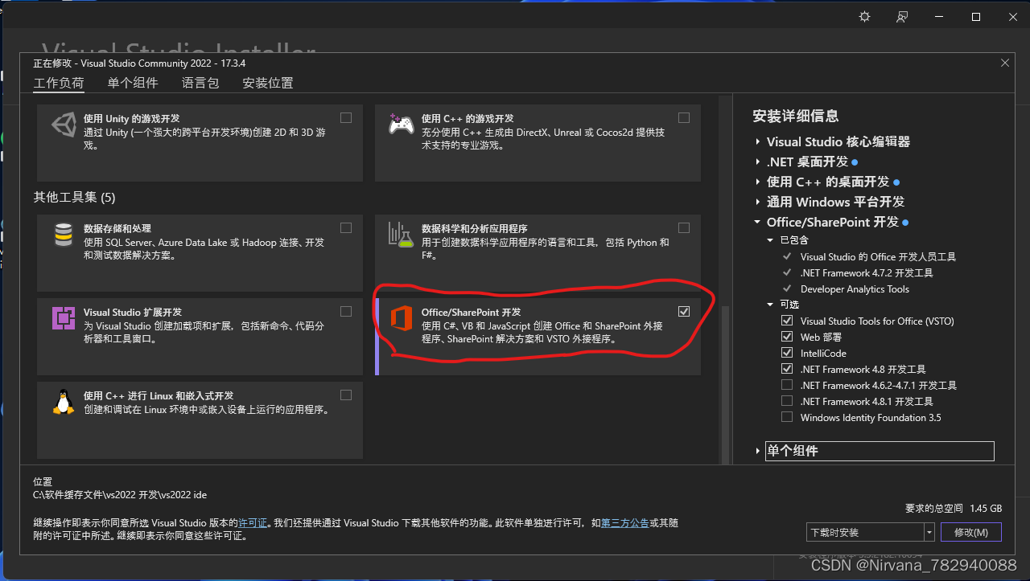Screen dimensions: 1030x581
Task: Expand 使用 C++ 的桌面开发 details
Action: (x=758, y=182)
